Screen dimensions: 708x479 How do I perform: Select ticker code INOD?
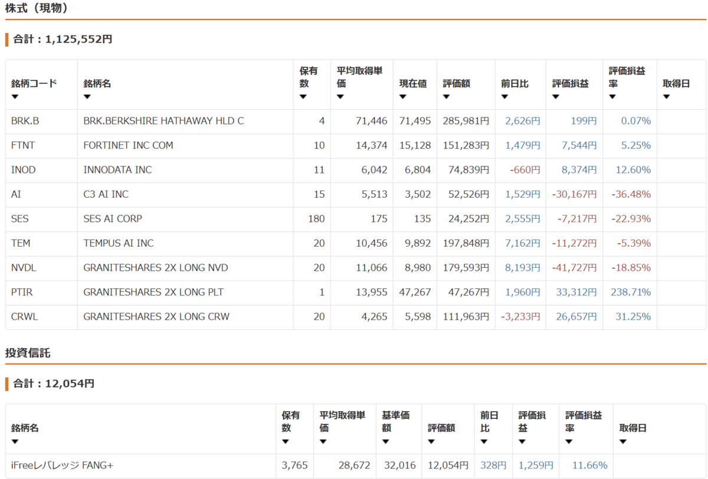click(x=23, y=170)
